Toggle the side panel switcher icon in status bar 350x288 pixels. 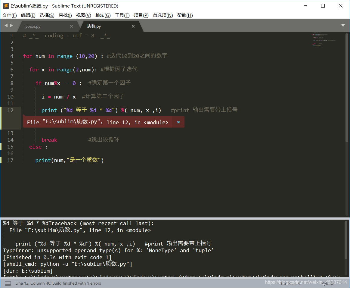coord(8,283)
